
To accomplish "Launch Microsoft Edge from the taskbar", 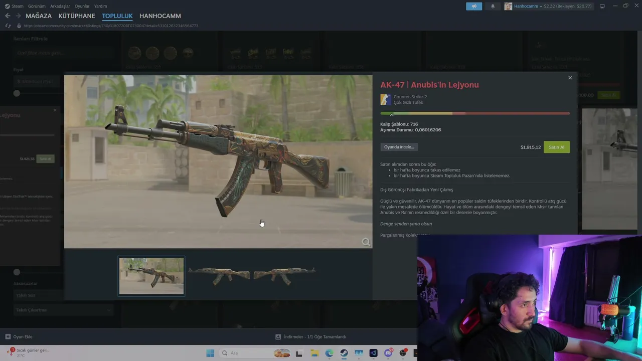I will click(329, 353).
